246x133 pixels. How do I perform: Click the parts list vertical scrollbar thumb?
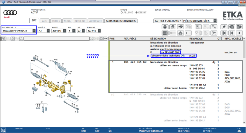click(244, 49)
